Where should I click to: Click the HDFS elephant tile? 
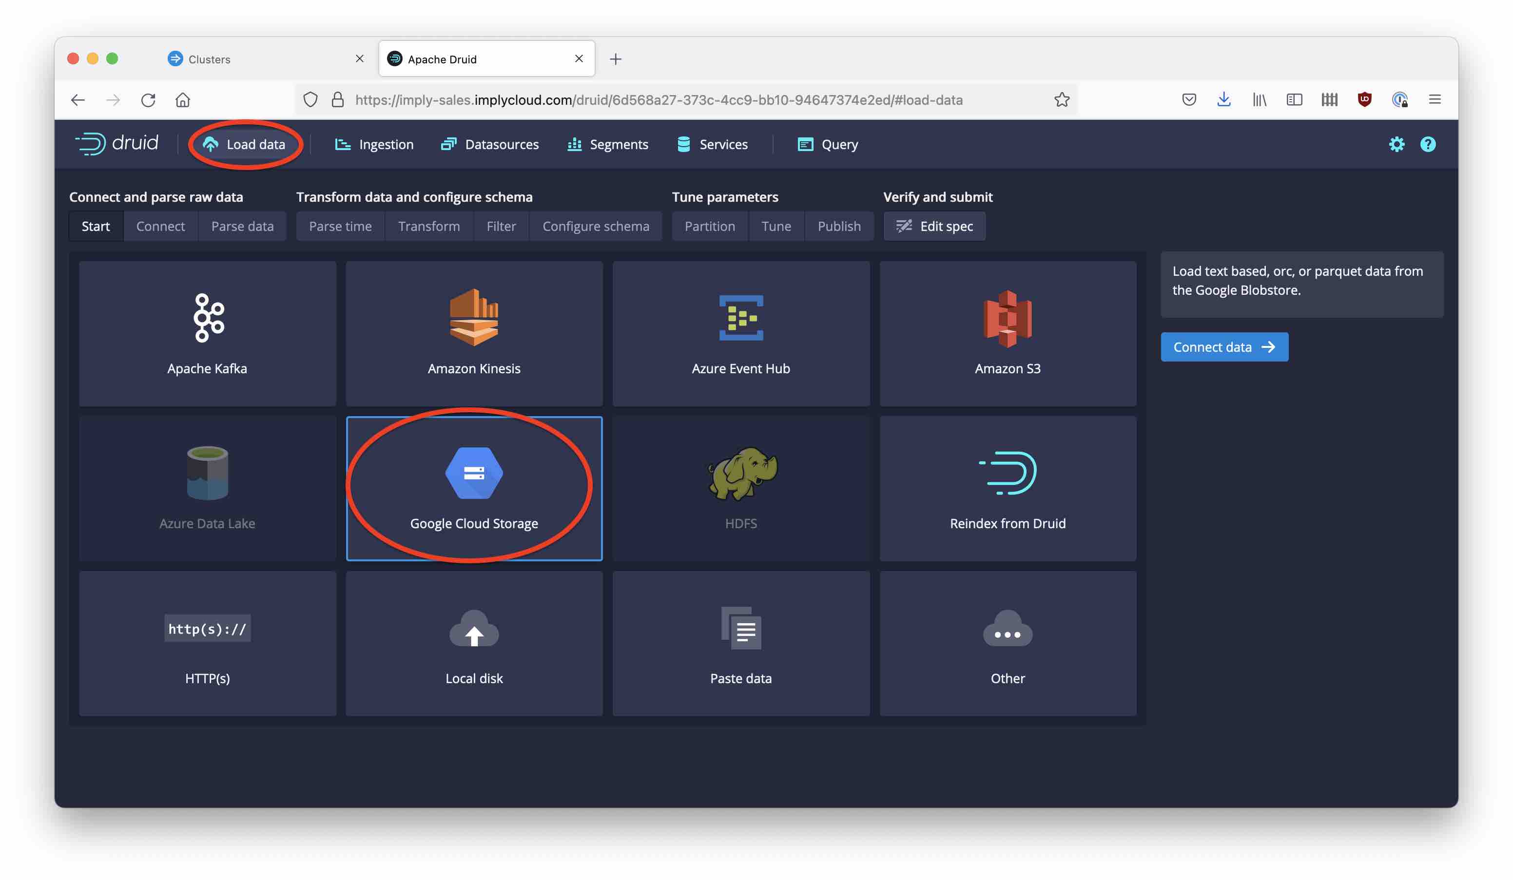[x=740, y=489]
